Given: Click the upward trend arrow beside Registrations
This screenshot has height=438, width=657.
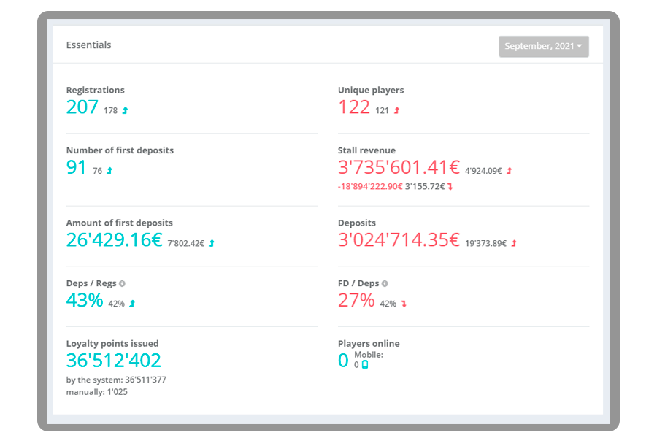Looking at the screenshot, I should [124, 109].
